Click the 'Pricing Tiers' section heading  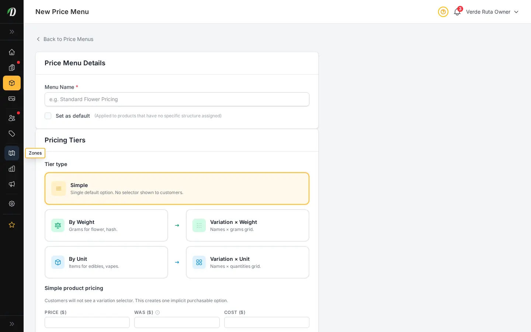(65, 140)
